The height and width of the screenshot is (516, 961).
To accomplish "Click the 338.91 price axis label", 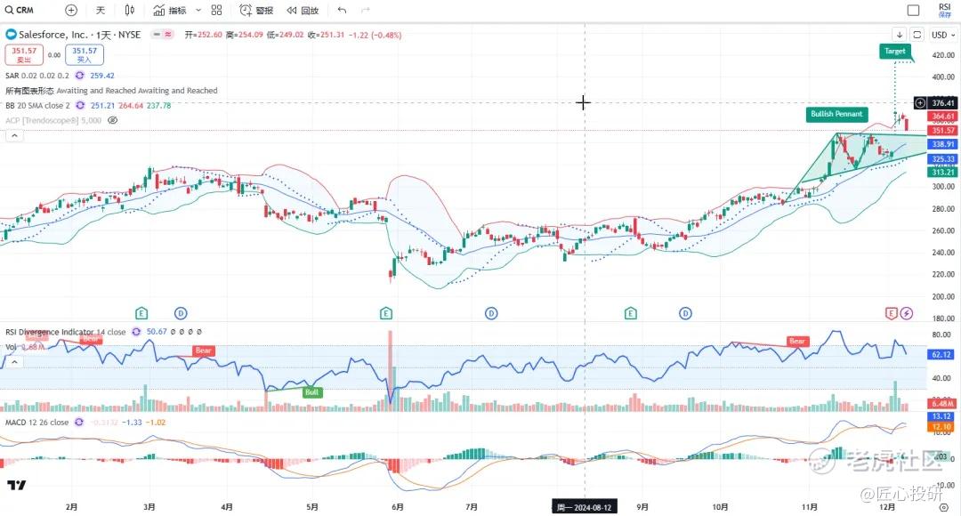I will point(943,144).
